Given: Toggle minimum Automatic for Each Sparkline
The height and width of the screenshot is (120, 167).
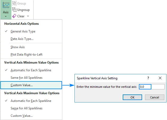Looking at the screenshot, I should click(31, 70).
